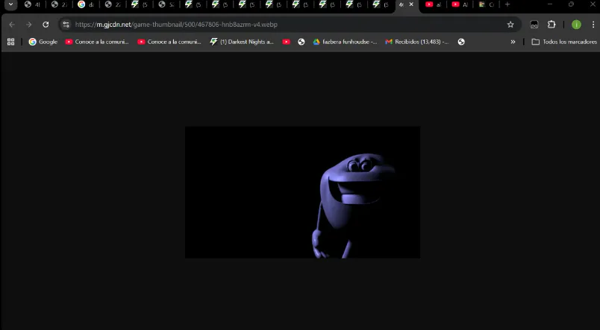Expand the tab search dropdown arrow
Viewport: 600px width, 330px height.
10,4
